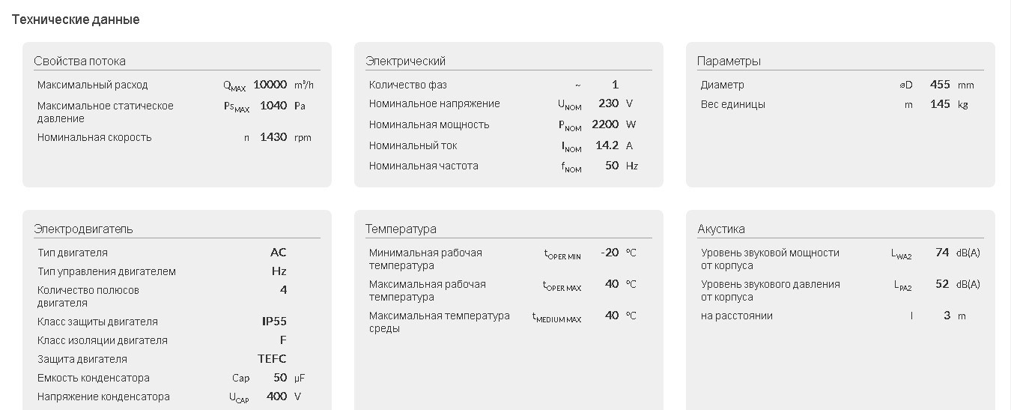Image resolution: width=1011 pixels, height=410 pixels.
Task: Click the t MEDIUM MAX symbol
Action: point(556,318)
